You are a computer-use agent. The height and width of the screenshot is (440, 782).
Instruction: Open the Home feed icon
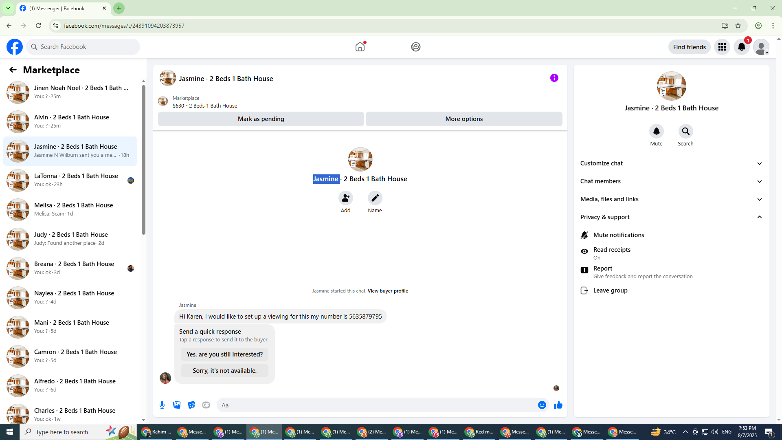(x=360, y=47)
